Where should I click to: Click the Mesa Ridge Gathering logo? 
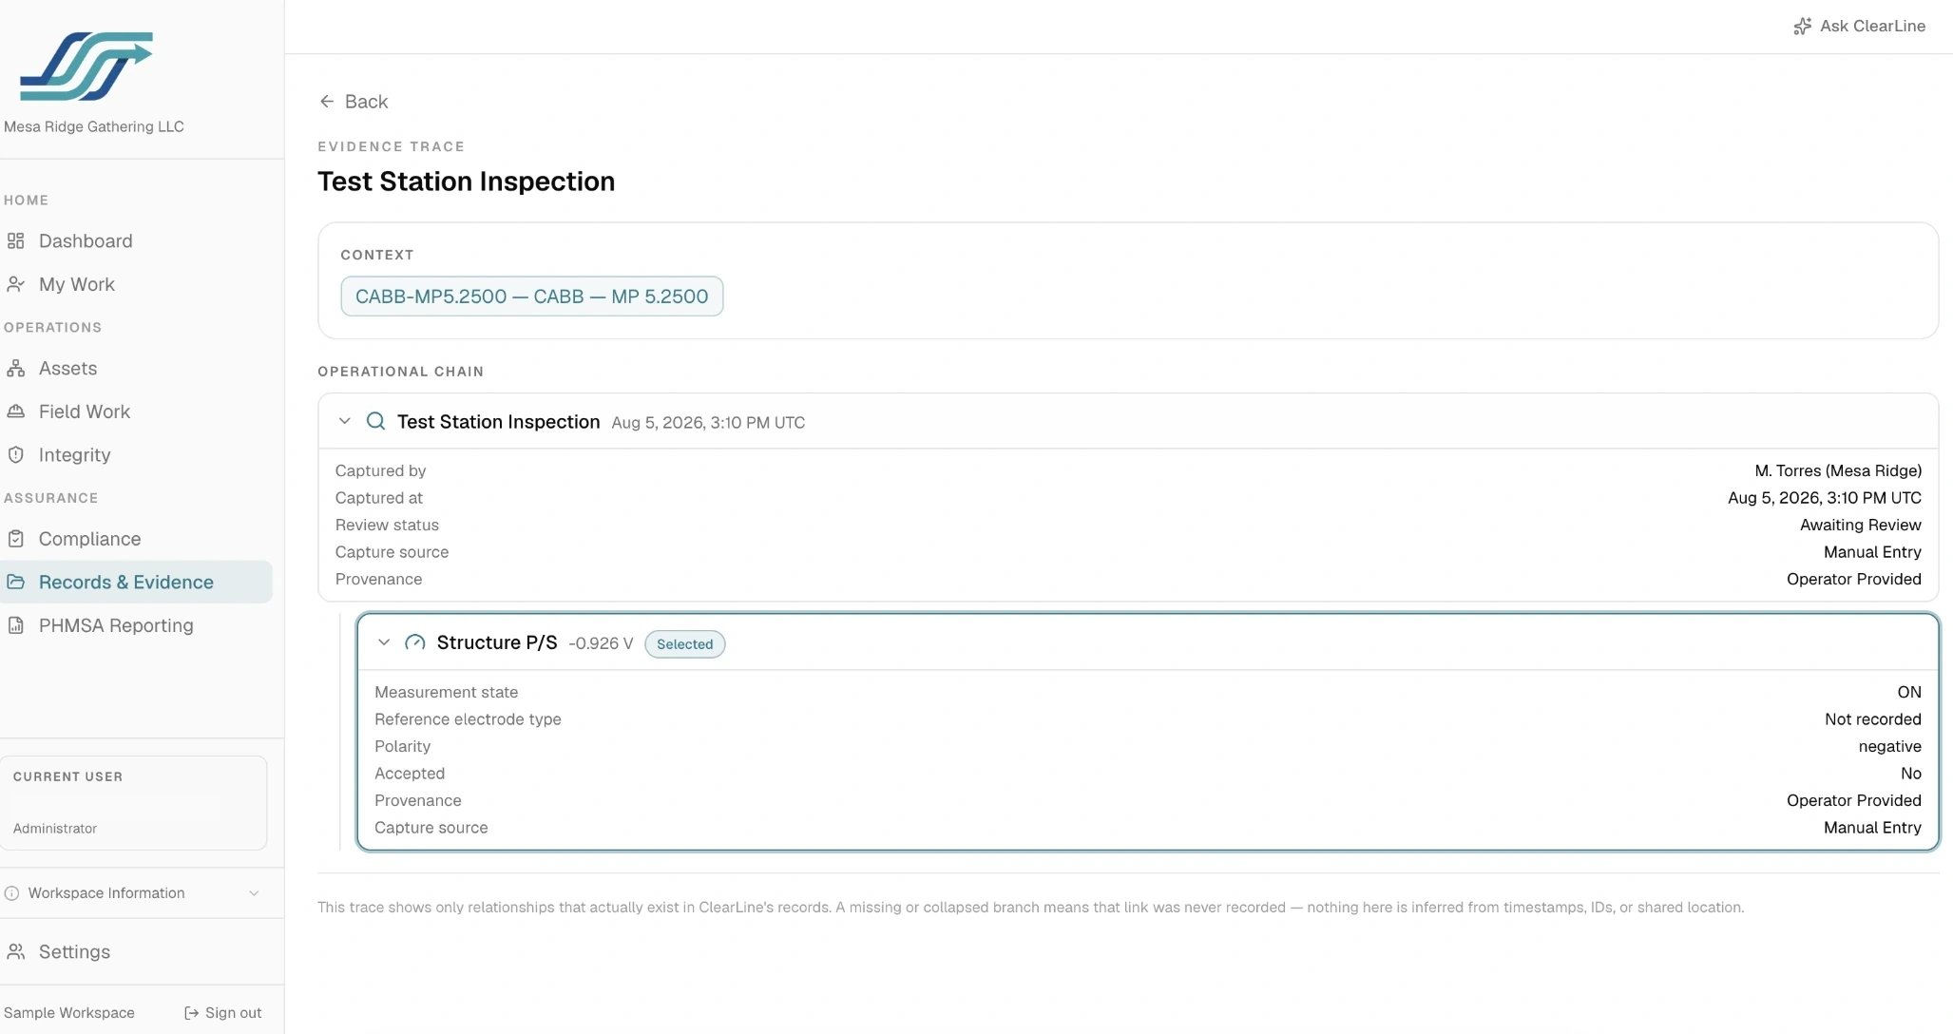86,67
